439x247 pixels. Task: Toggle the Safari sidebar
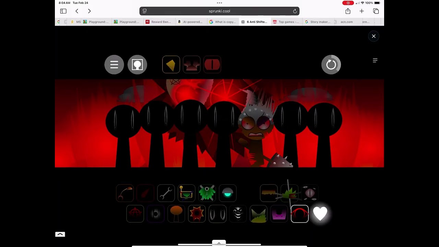(63, 11)
